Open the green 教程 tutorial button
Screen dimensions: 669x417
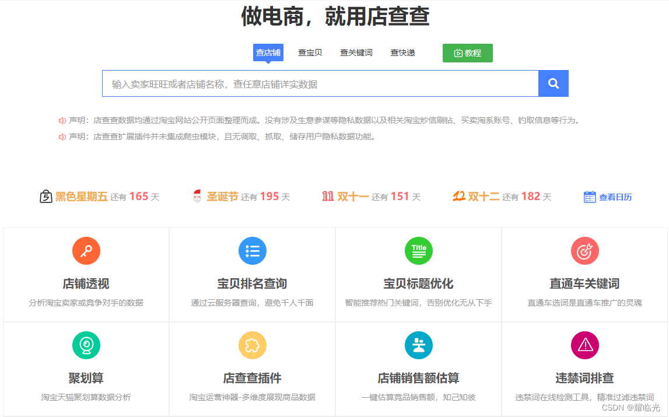pos(468,53)
